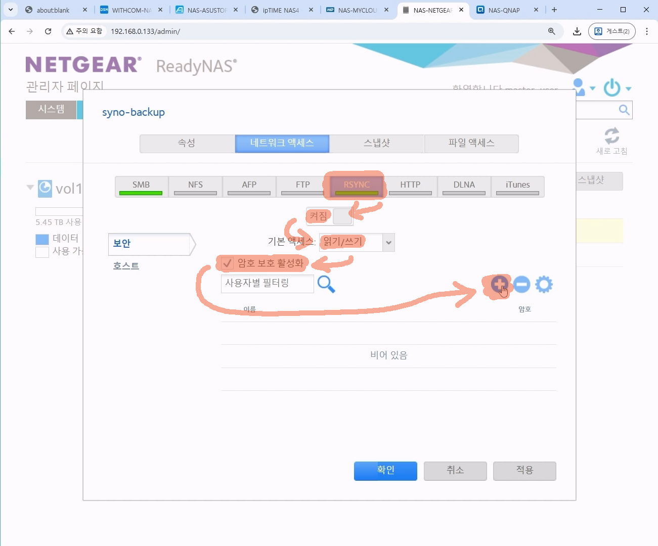Open the user profile dropdown in header
The height and width of the screenshot is (546, 658).
coord(583,87)
